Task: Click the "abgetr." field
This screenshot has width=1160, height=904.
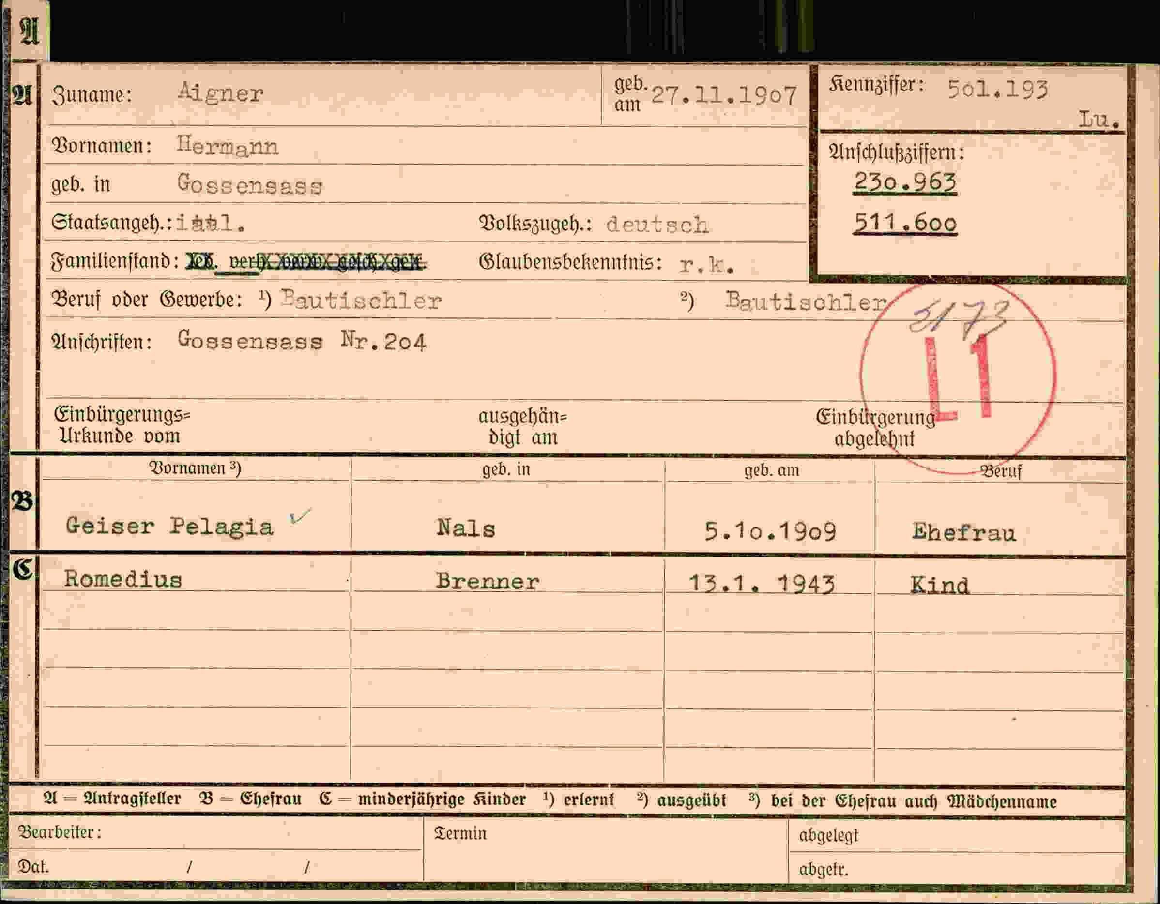Action: (x=957, y=870)
